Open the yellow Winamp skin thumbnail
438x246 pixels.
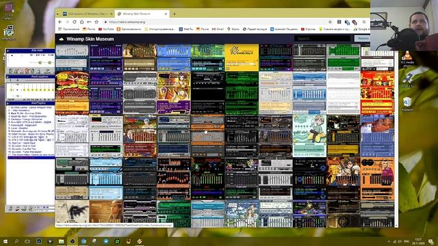pos(242,57)
